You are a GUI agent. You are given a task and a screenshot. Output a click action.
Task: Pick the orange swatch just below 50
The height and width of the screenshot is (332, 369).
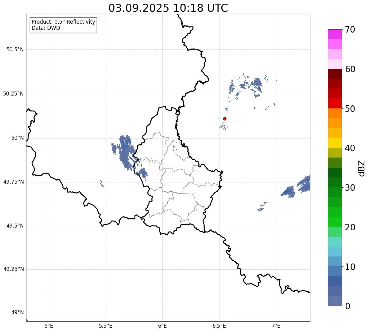pos(335,113)
